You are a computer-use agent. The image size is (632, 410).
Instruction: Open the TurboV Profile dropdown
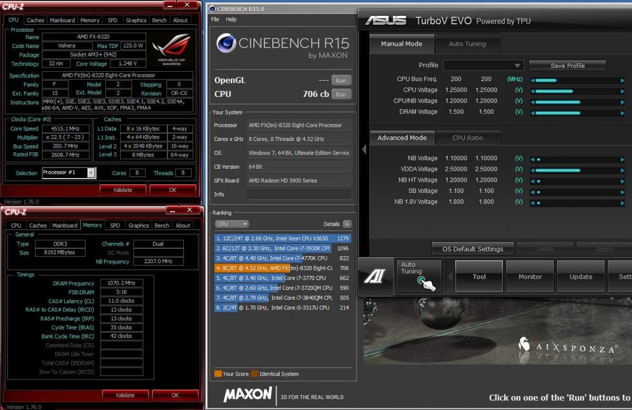[483, 65]
